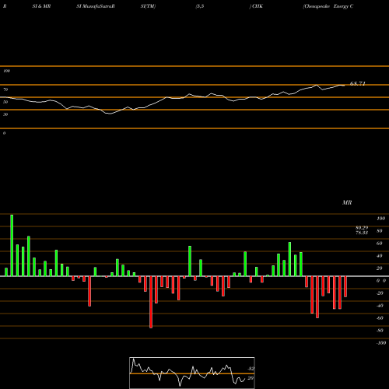The height and width of the screenshot is (389, 389).
Task: Click the RSI value label 68.71
Action: click(358, 83)
